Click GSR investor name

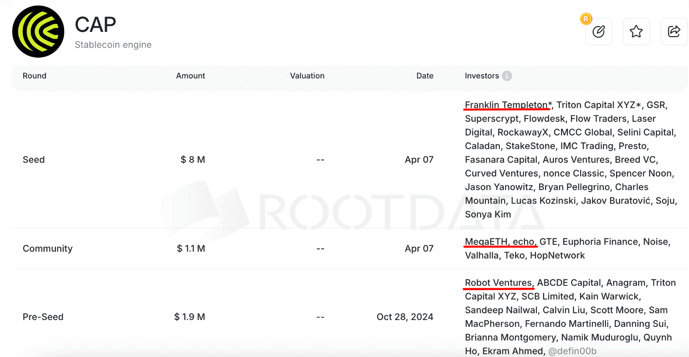click(x=655, y=105)
